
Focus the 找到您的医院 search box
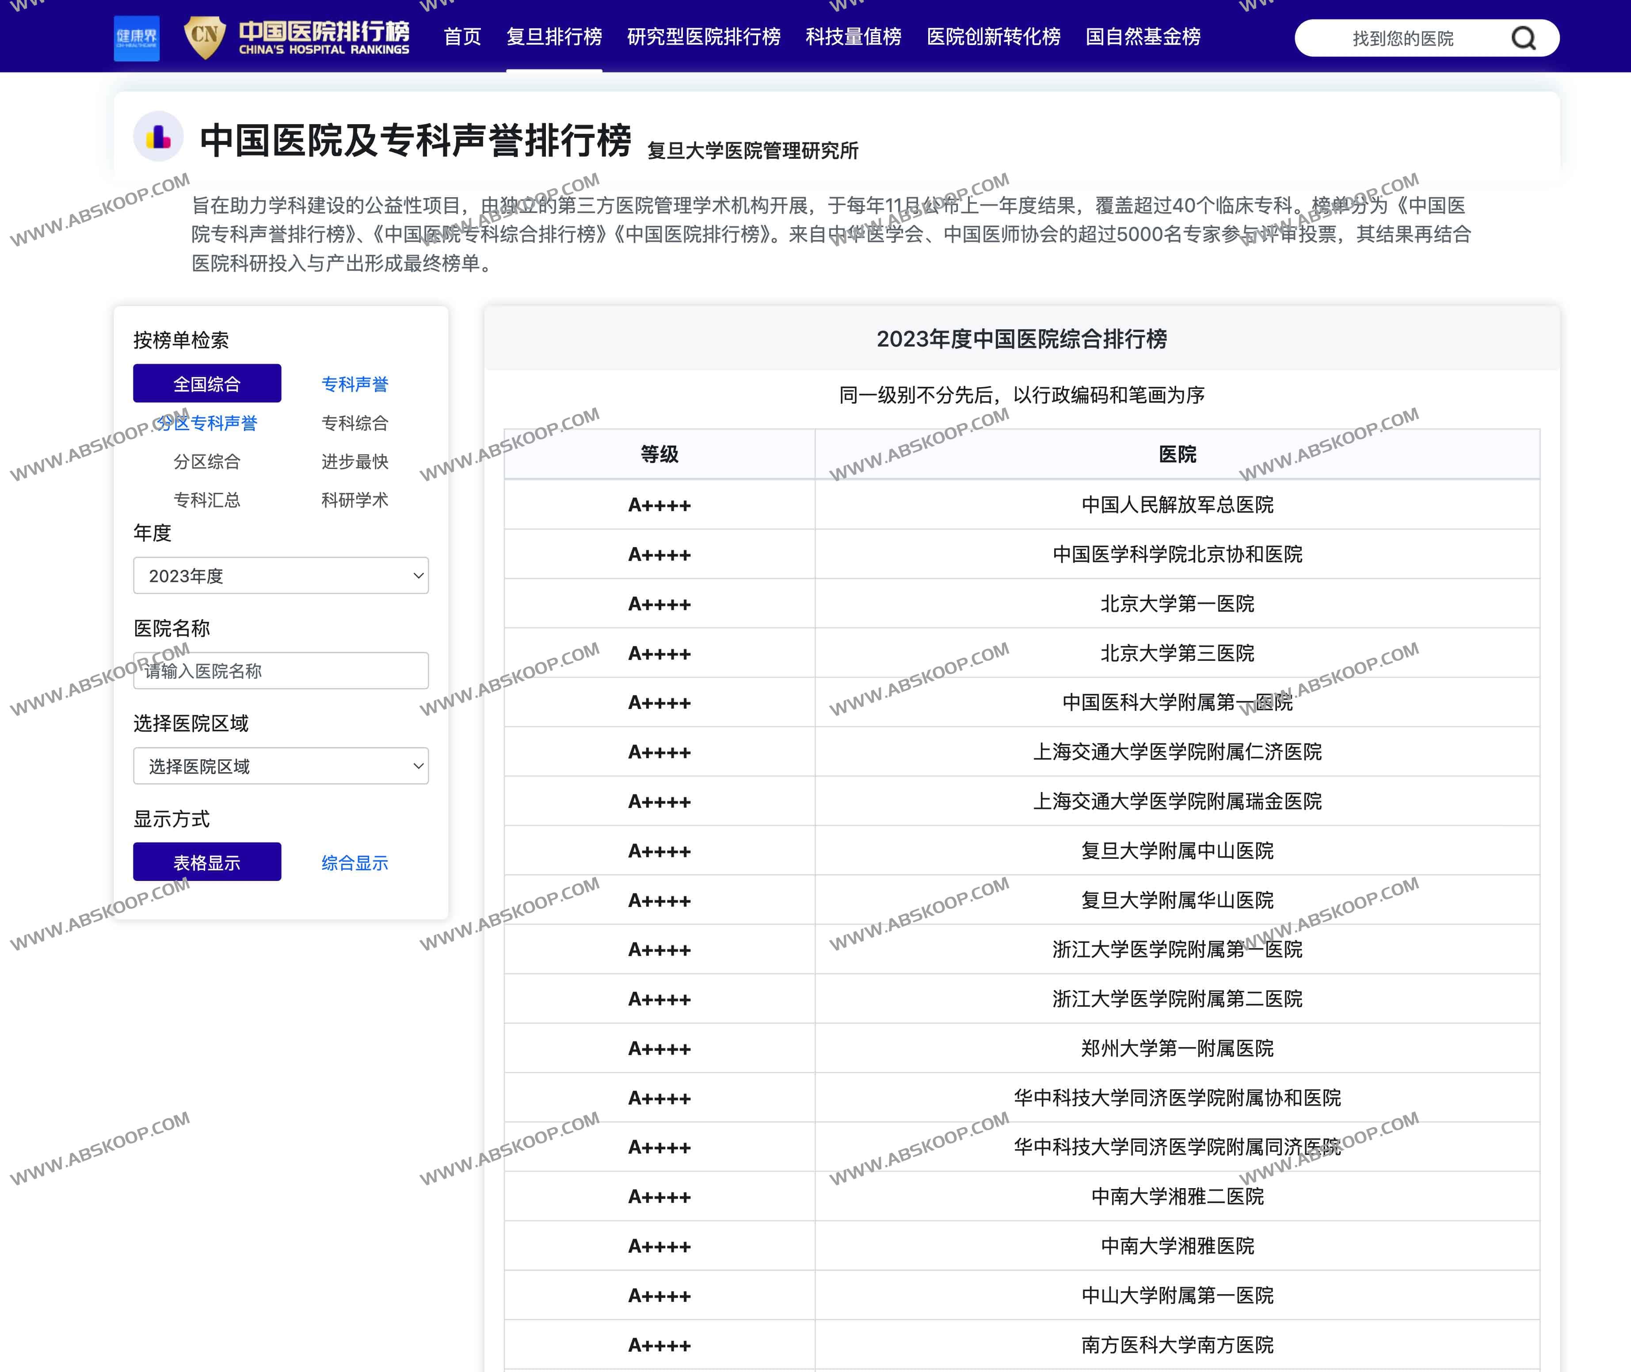coord(1402,38)
